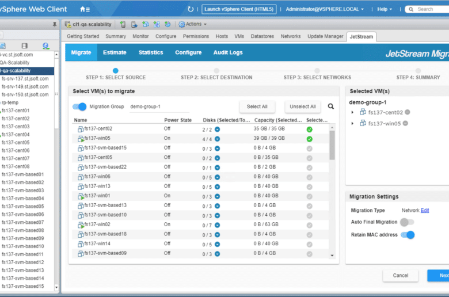Image resolution: width=449 pixels, height=297 pixels.
Task: Click the Actions gear icon
Action: [x=181, y=24]
